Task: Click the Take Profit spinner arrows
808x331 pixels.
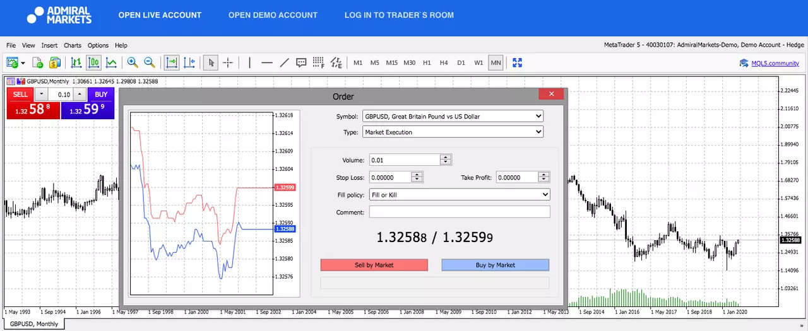Action: click(x=544, y=178)
